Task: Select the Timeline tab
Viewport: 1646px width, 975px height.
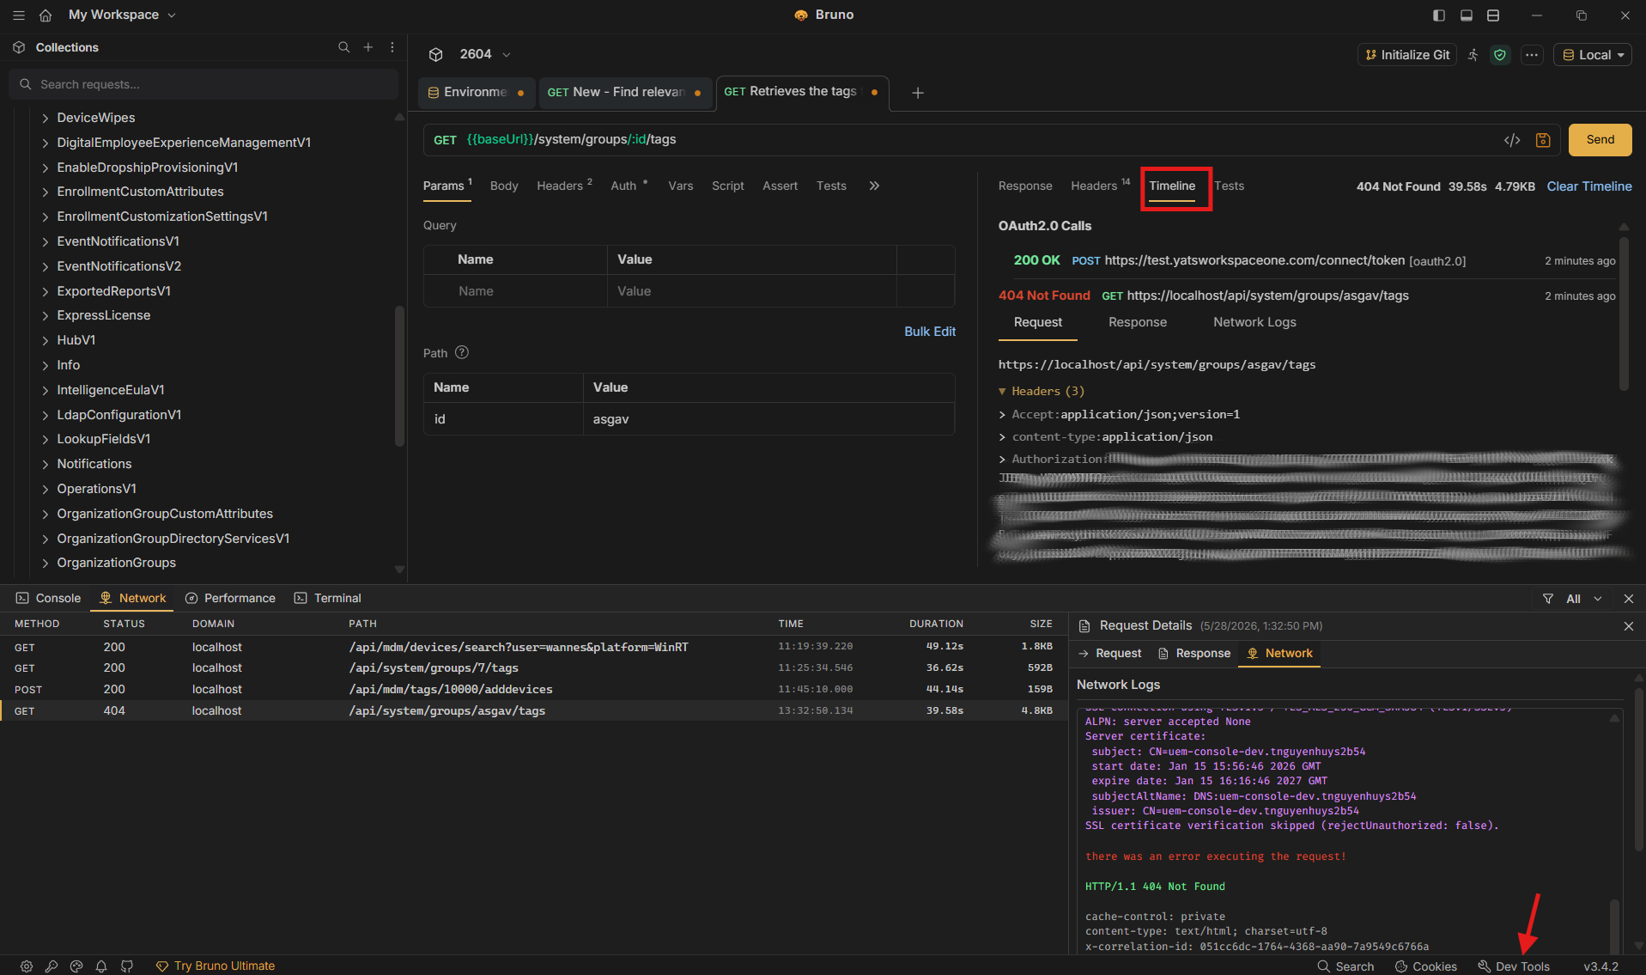Action: click(x=1172, y=186)
